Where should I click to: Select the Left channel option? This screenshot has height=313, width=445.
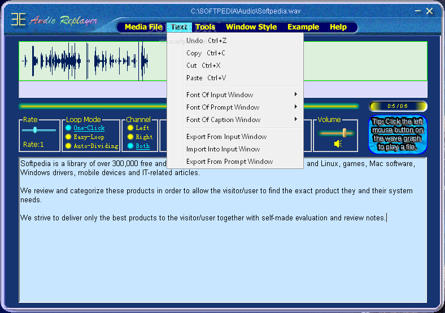(x=138, y=128)
